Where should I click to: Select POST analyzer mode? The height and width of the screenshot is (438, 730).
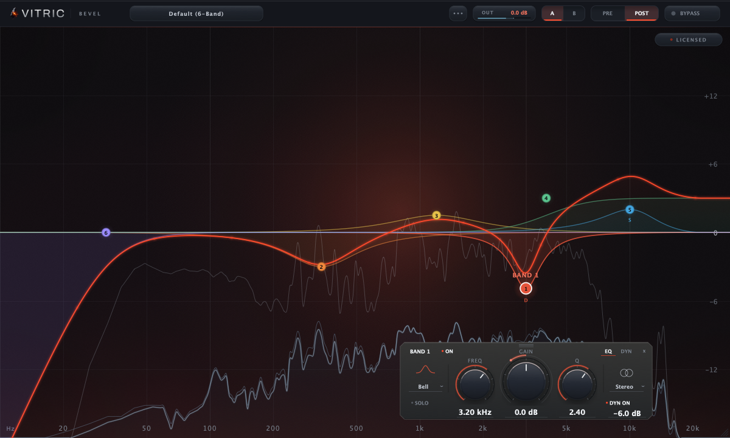[642, 13]
